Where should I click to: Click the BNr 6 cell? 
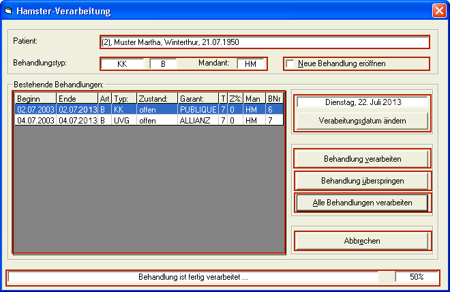click(x=274, y=109)
